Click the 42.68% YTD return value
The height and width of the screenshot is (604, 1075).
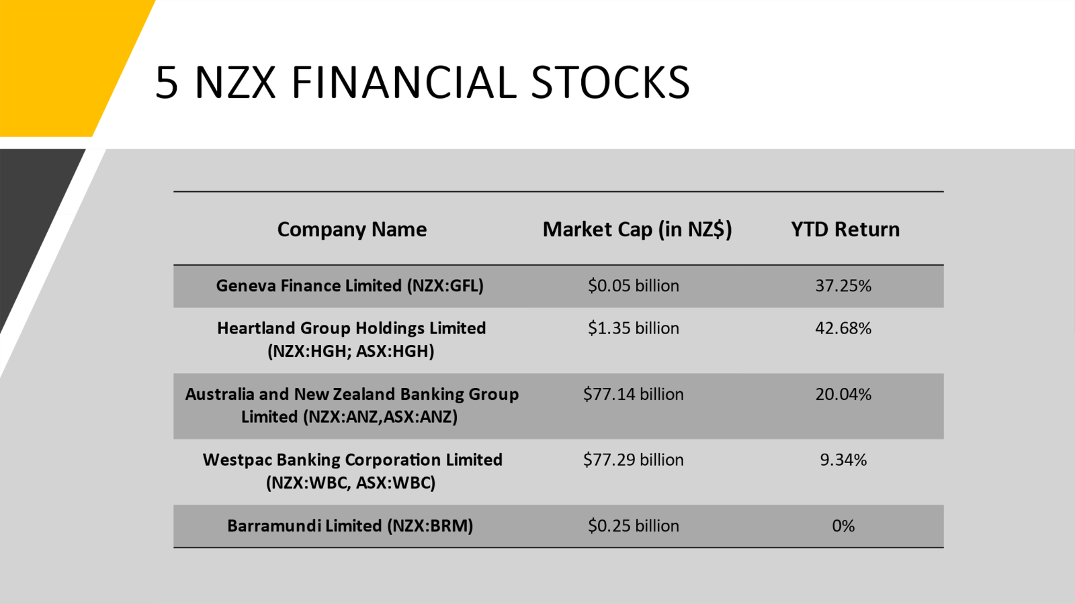(x=843, y=328)
